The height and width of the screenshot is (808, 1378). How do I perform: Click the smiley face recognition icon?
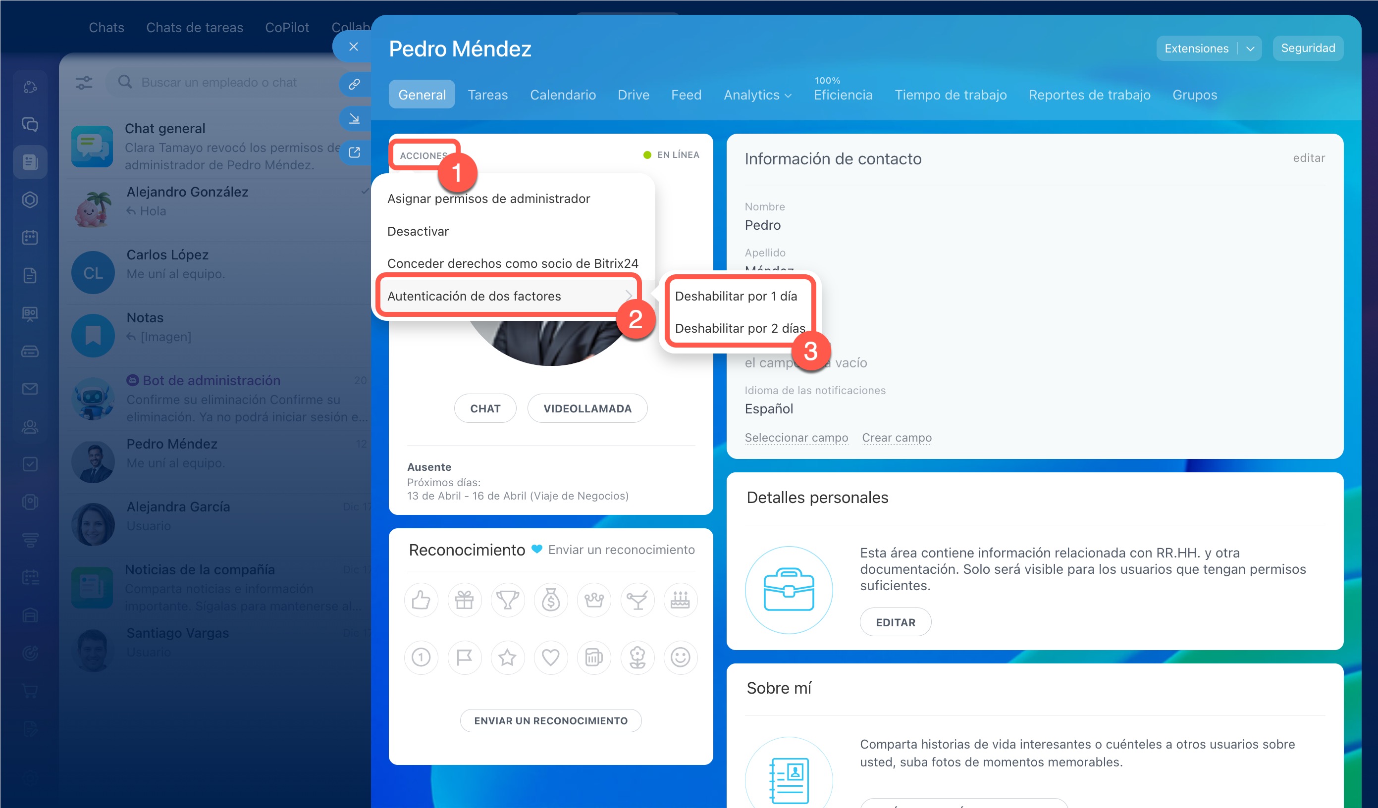680,657
